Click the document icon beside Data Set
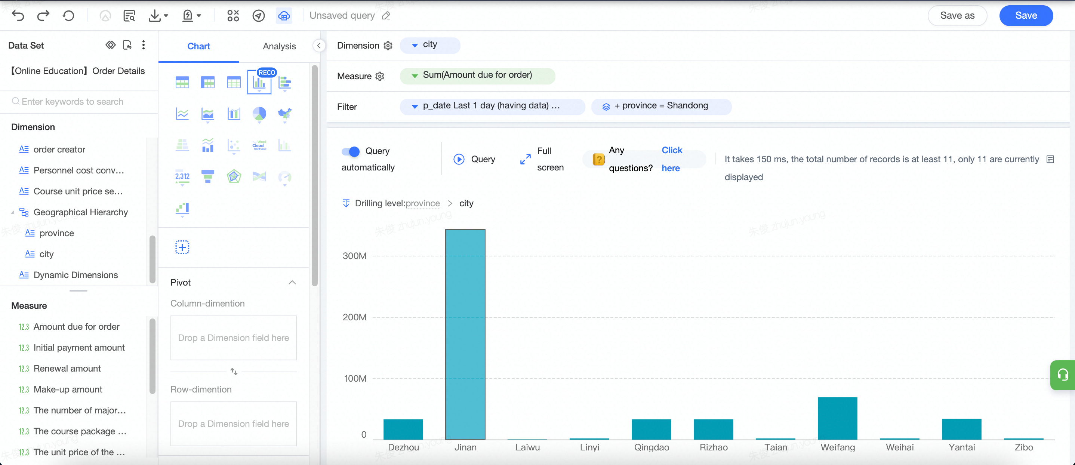 click(127, 44)
